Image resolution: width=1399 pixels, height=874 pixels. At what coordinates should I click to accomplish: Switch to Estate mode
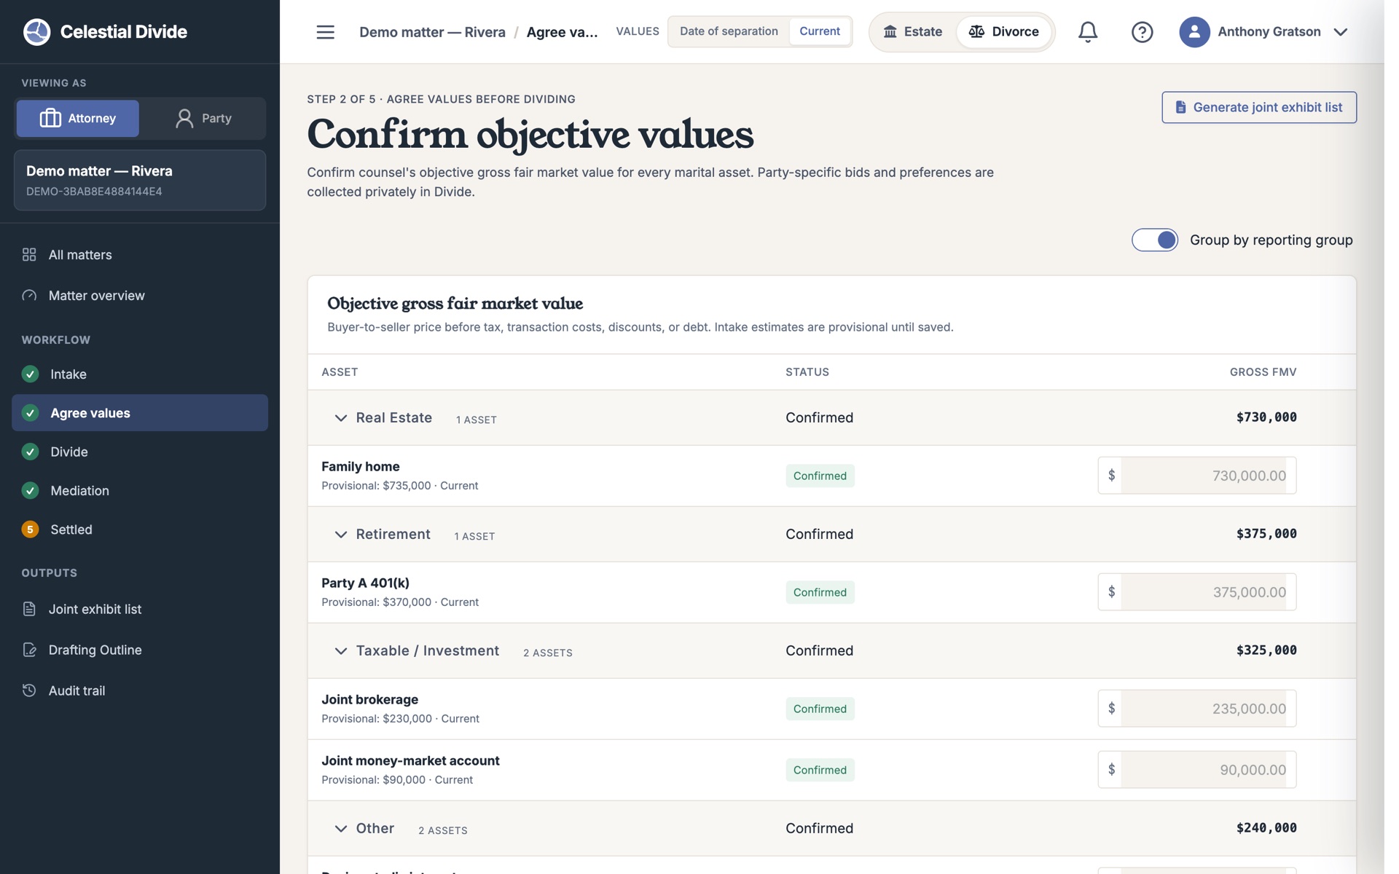tap(913, 32)
